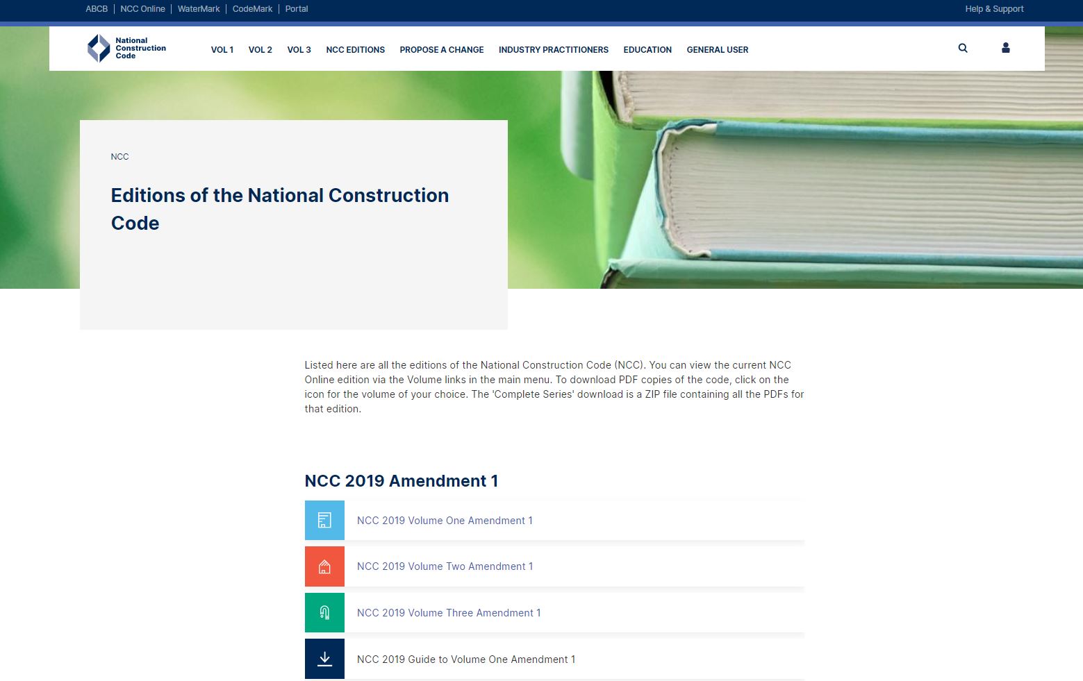This screenshot has width=1083, height=681.
Task: Click the green Volume Three plumbing icon
Action: 324,612
